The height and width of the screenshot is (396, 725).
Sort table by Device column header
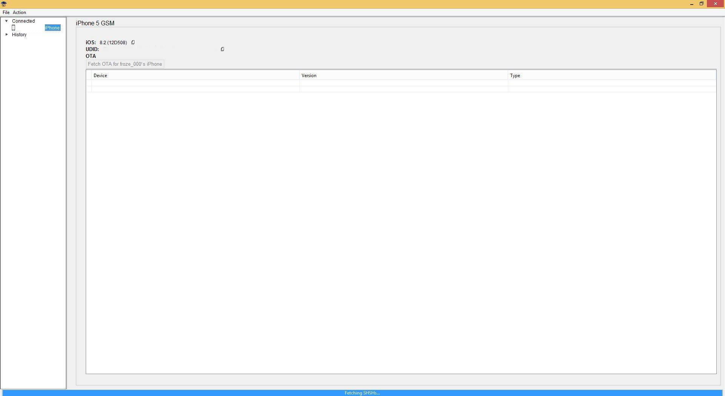100,76
